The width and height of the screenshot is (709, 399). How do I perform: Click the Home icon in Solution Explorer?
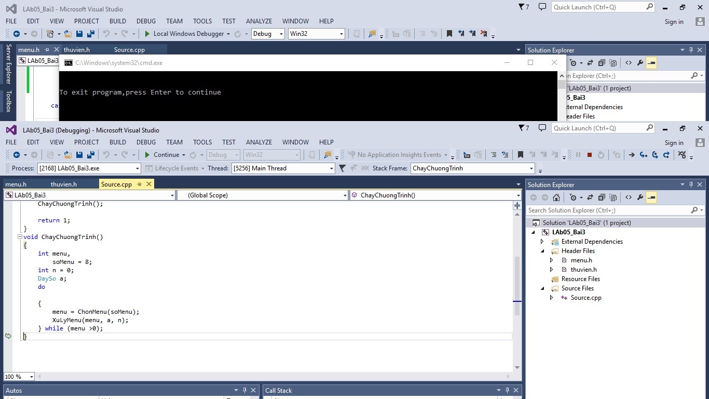tap(556, 197)
